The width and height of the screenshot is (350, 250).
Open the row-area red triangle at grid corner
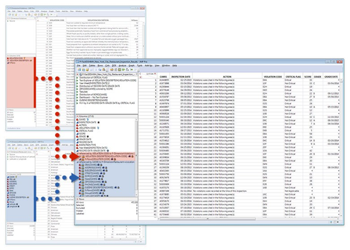140,77
